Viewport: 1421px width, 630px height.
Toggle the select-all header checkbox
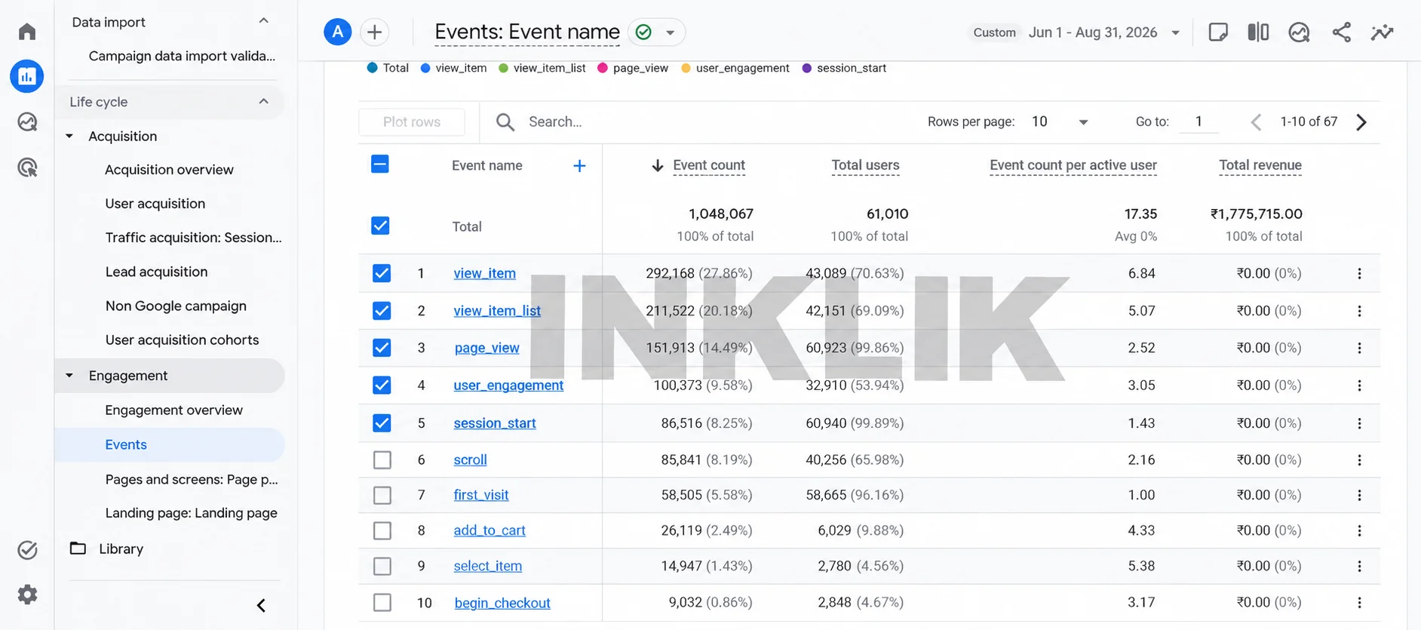380,164
